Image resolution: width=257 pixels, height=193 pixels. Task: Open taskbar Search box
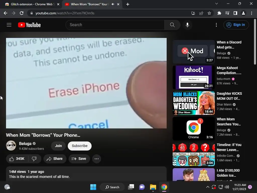click(x=112, y=187)
